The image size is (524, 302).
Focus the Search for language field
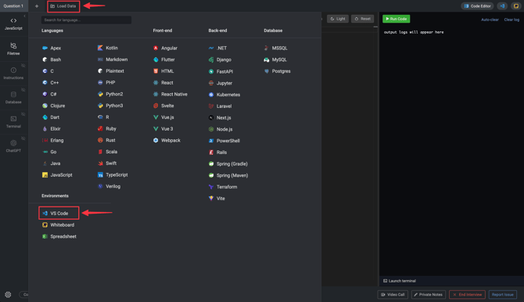86,20
